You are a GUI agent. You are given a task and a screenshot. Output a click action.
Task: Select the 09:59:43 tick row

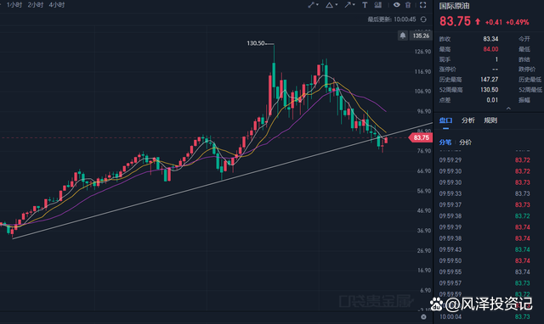(484, 249)
